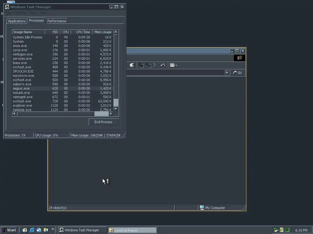313x234 pixels.
Task: Open the Options menu in Task Manager
Action: 20,13
